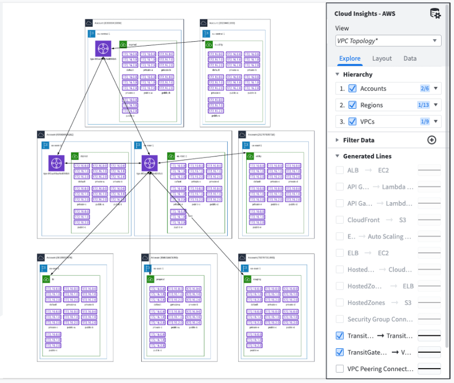Enable VPC Peering Connection lines
The image size is (454, 383).
click(340, 369)
